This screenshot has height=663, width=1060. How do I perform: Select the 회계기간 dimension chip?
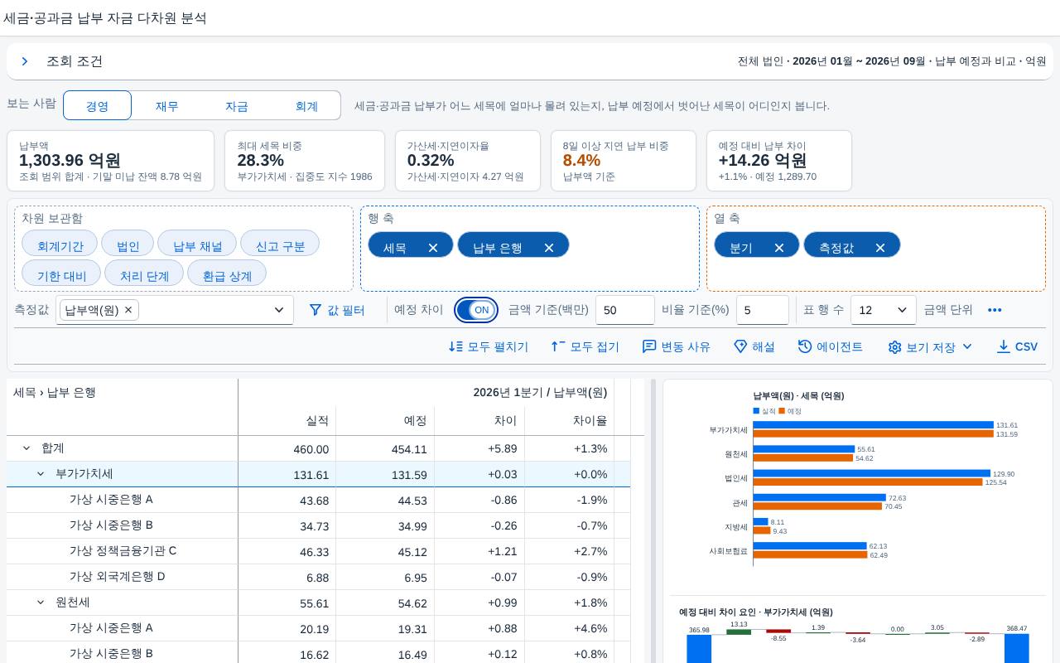tap(60, 244)
